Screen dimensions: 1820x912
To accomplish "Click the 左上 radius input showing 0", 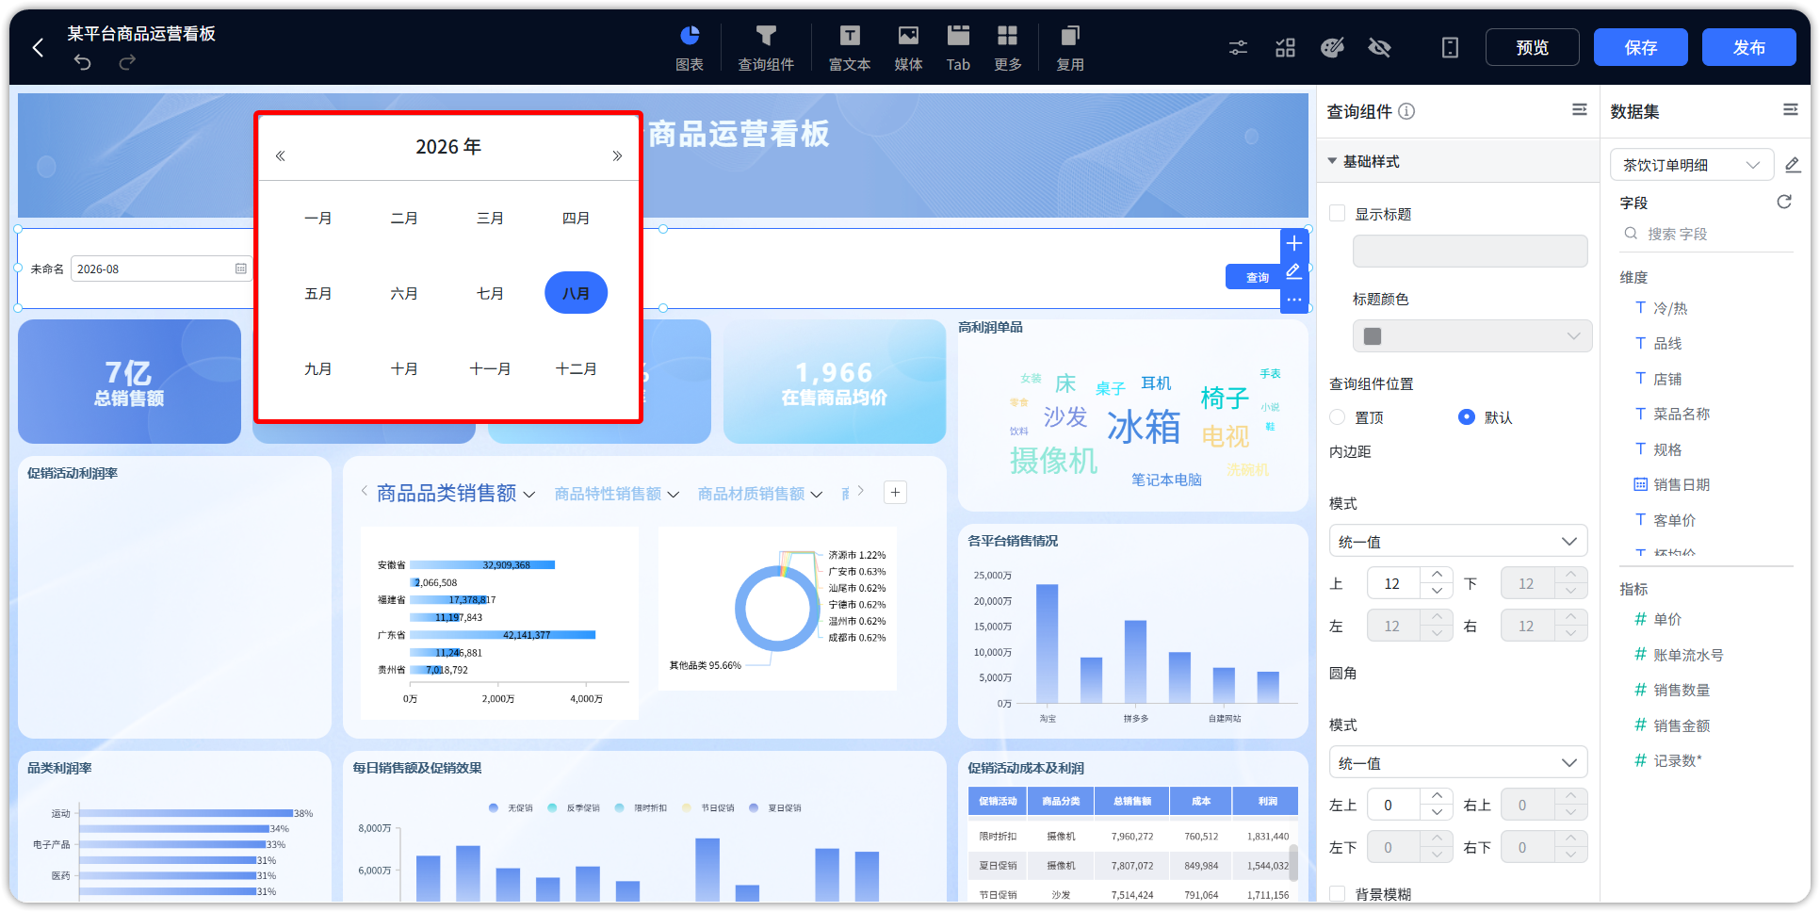I will coord(1394,805).
